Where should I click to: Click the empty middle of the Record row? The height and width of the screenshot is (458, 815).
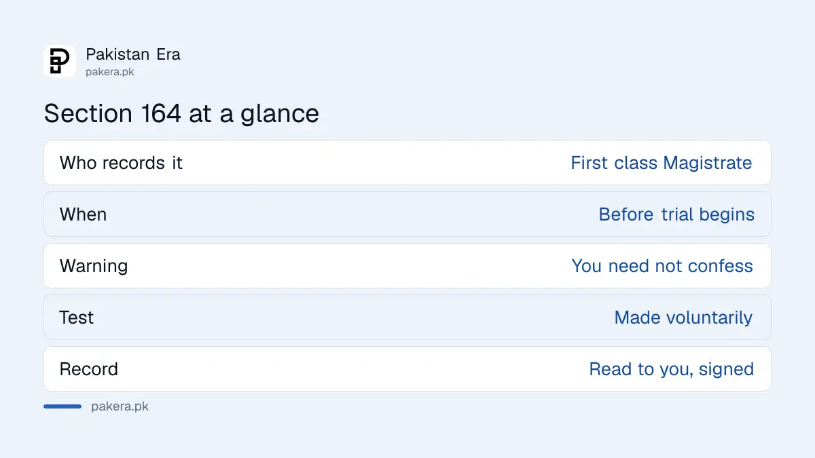tap(353, 369)
